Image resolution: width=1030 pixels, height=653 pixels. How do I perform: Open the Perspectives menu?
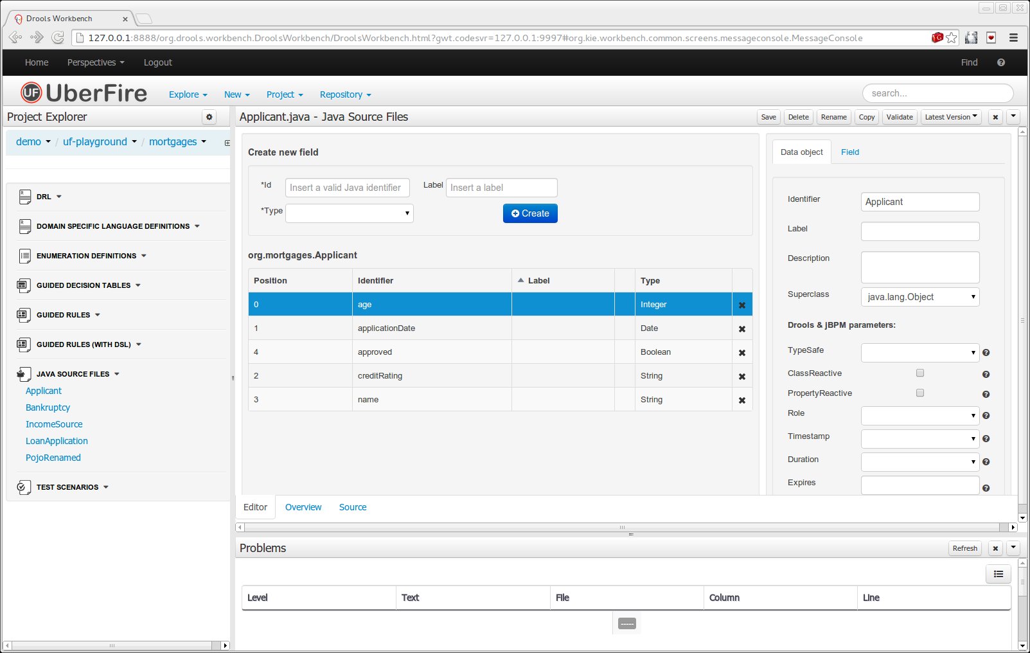point(95,62)
